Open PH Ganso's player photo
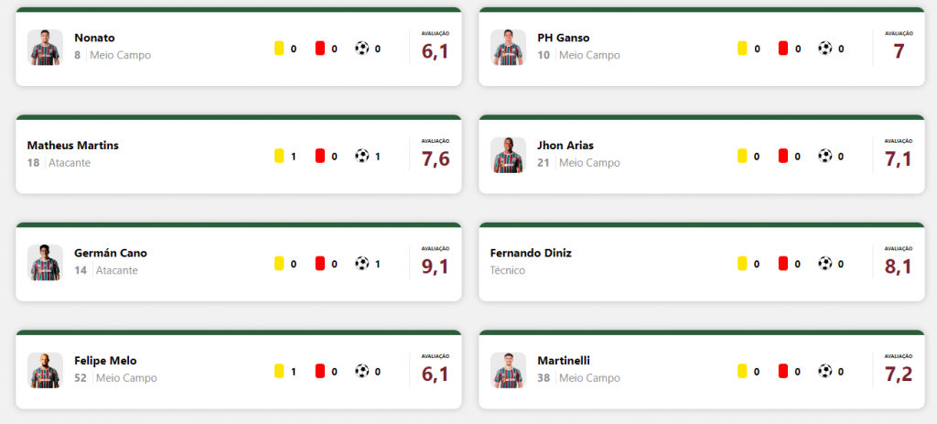 point(508,48)
